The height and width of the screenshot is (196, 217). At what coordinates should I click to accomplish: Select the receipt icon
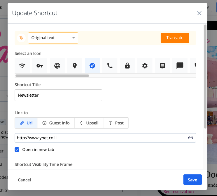point(162,66)
